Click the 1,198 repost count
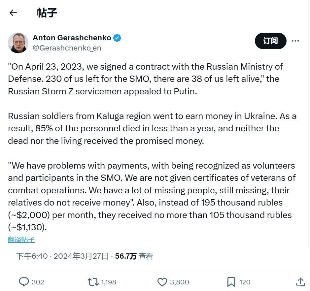310x291 pixels. 108,282
